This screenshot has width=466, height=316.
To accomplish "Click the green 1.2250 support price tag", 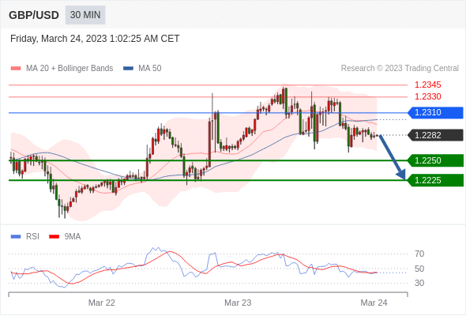I will coord(435,160).
